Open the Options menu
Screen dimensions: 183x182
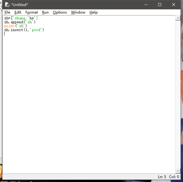(60, 12)
